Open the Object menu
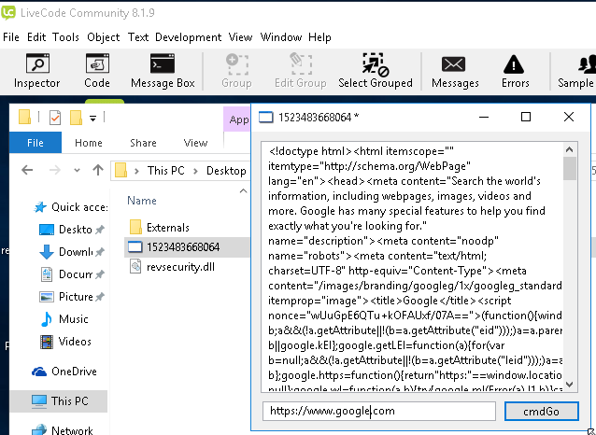The width and height of the screenshot is (596, 435). tap(103, 37)
